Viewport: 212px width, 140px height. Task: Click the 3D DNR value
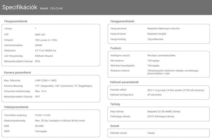(39, 126)
